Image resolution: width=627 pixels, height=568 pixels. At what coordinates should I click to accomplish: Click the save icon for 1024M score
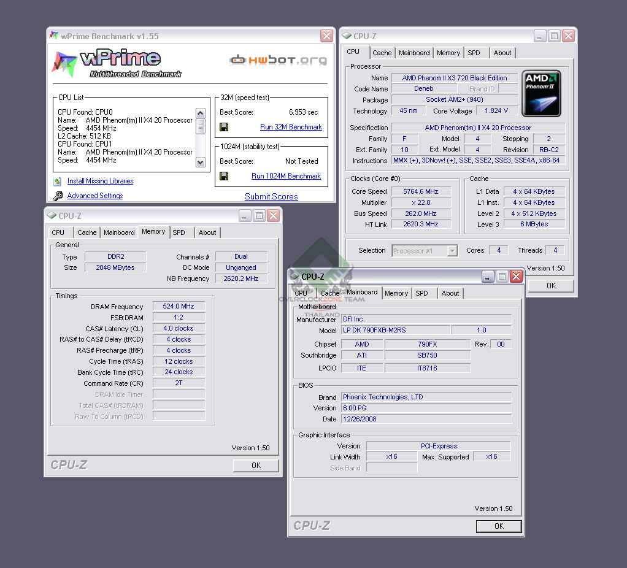coord(224,176)
